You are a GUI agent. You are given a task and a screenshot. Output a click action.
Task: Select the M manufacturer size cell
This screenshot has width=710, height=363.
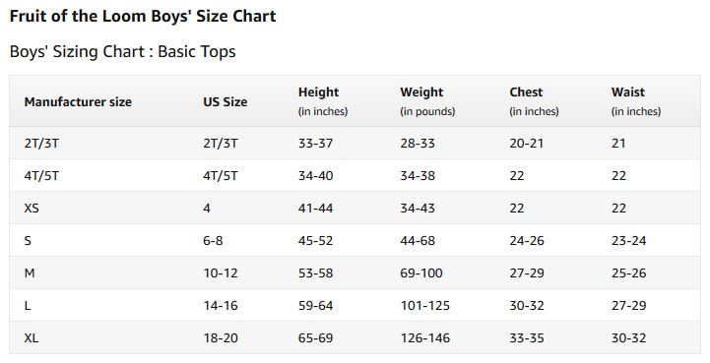(30, 273)
